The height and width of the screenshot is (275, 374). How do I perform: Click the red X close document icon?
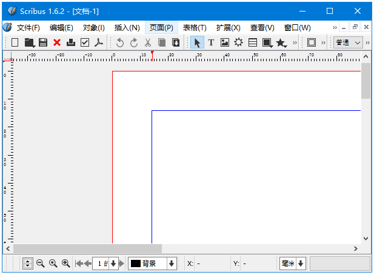click(x=57, y=42)
